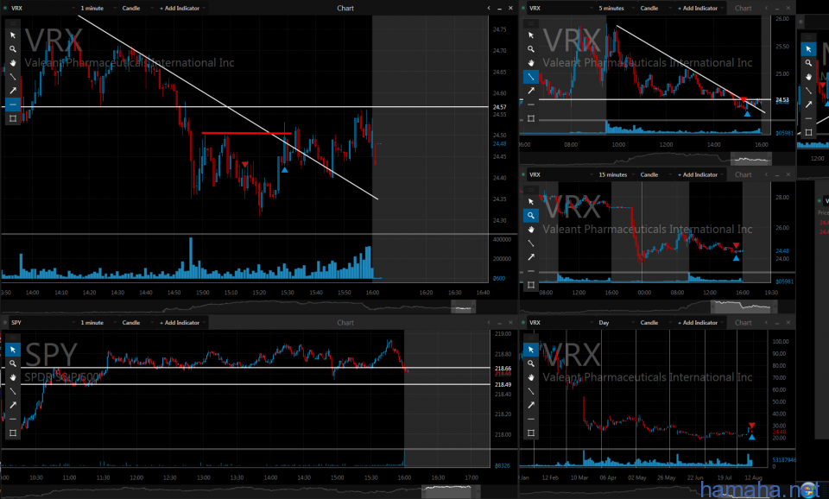
Task: Select the pointer tool in VRX 15 minutes chart
Action: pos(531,201)
